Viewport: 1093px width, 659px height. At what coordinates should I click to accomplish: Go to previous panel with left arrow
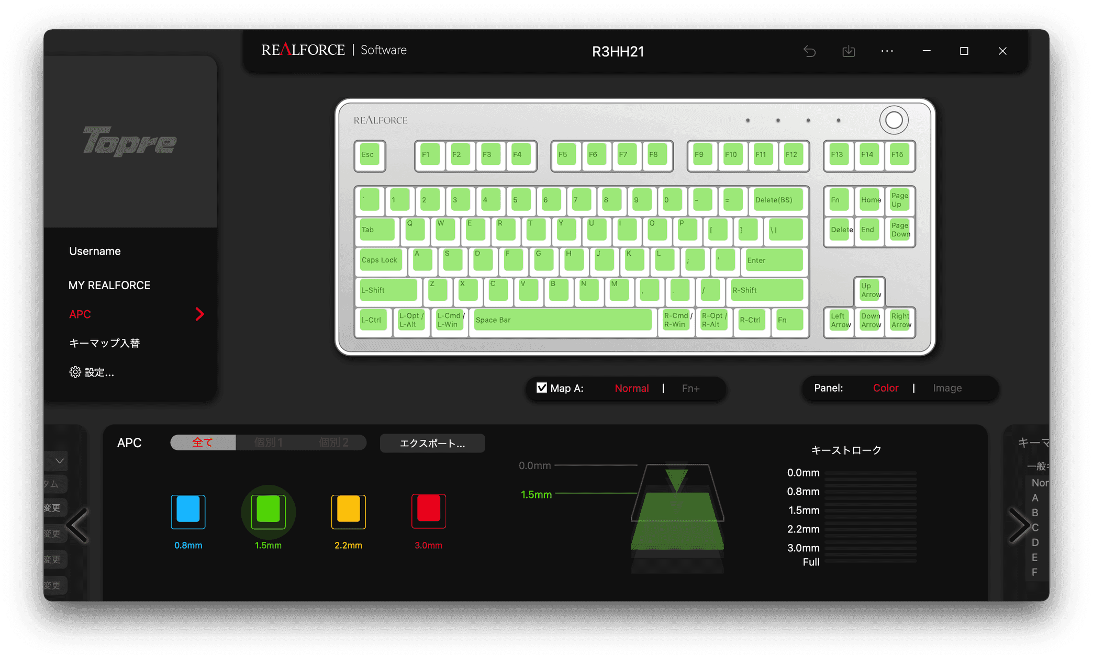tap(78, 525)
